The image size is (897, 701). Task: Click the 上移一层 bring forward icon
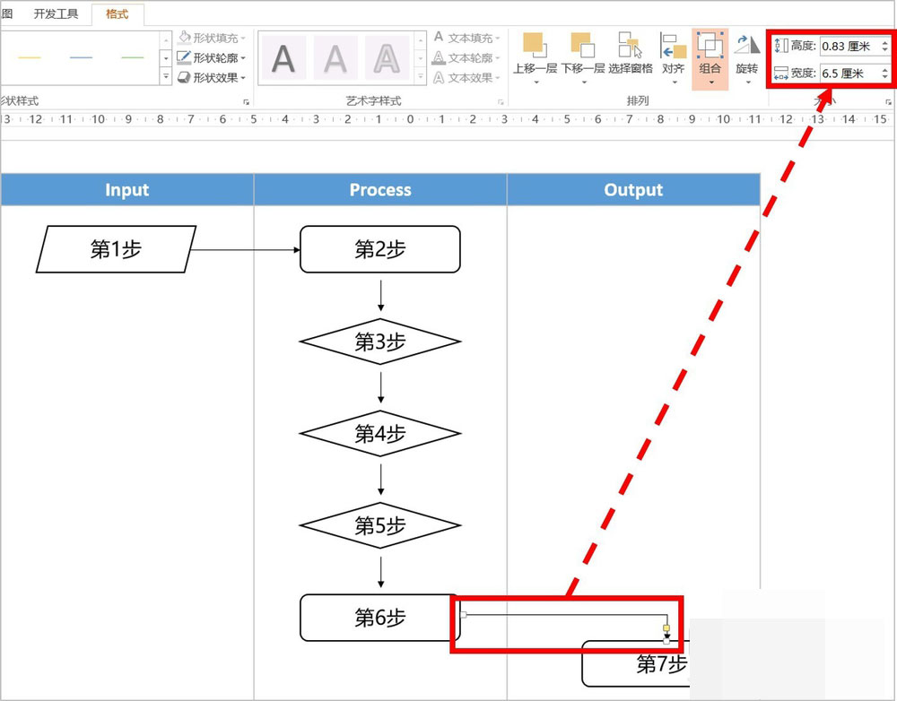535,45
